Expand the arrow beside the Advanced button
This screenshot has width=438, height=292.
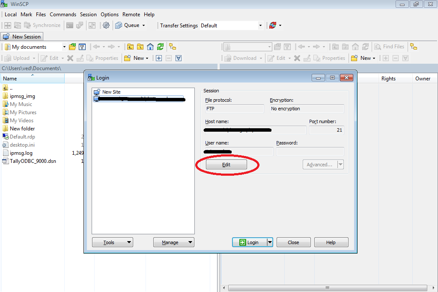tap(340, 165)
